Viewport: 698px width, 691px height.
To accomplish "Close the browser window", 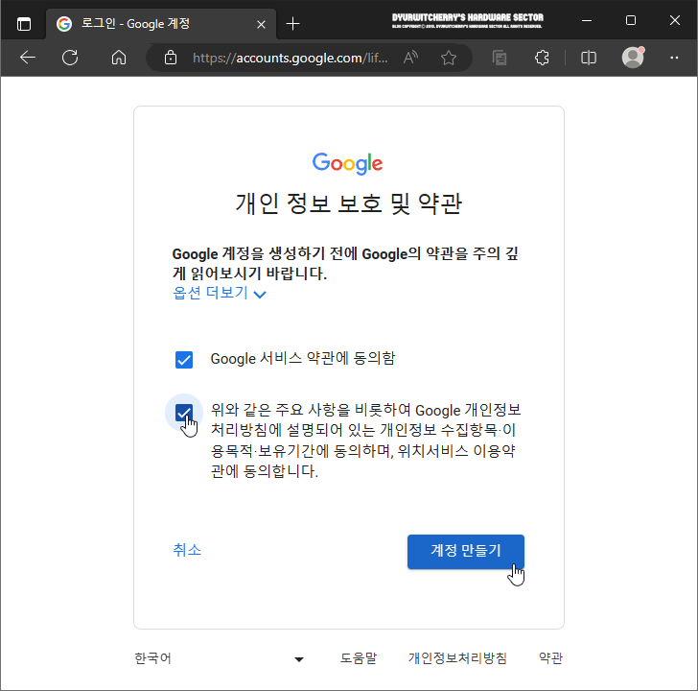I will pos(674,20).
